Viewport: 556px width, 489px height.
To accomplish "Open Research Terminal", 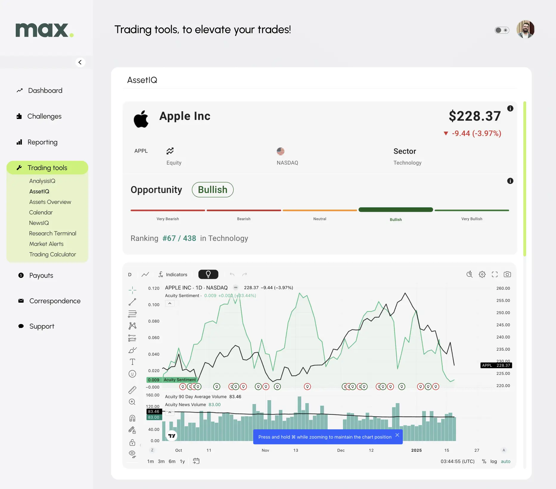I will click(x=53, y=233).
